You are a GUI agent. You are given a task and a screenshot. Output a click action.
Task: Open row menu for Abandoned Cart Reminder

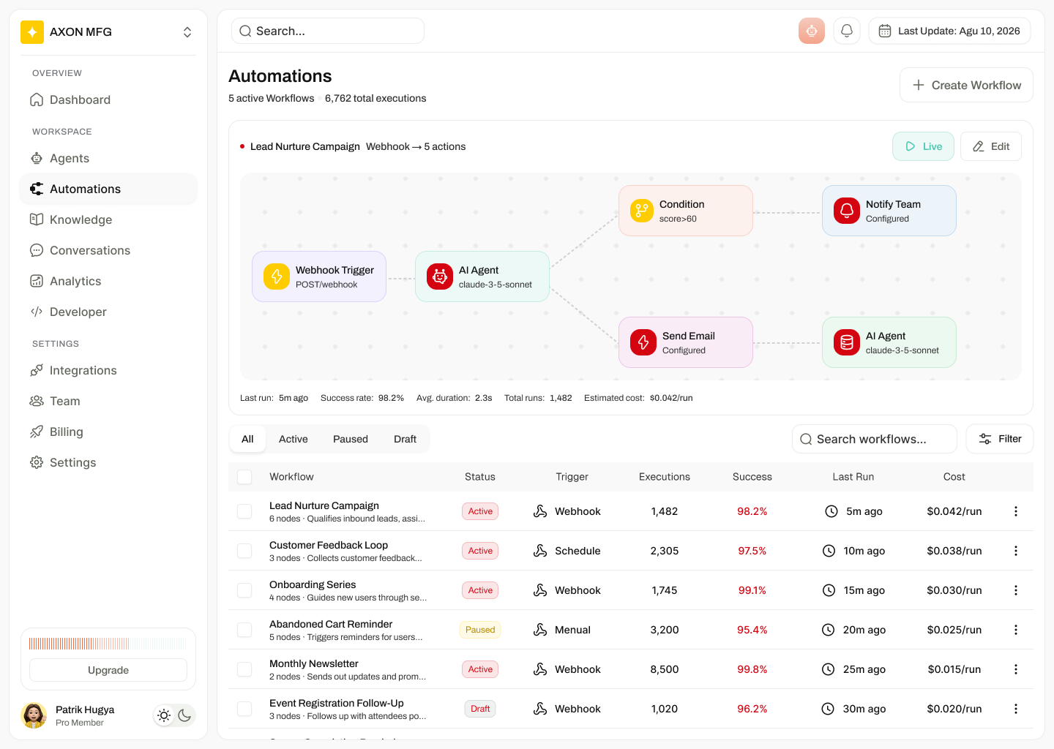pyautogui.click(x=1016, y=630)
